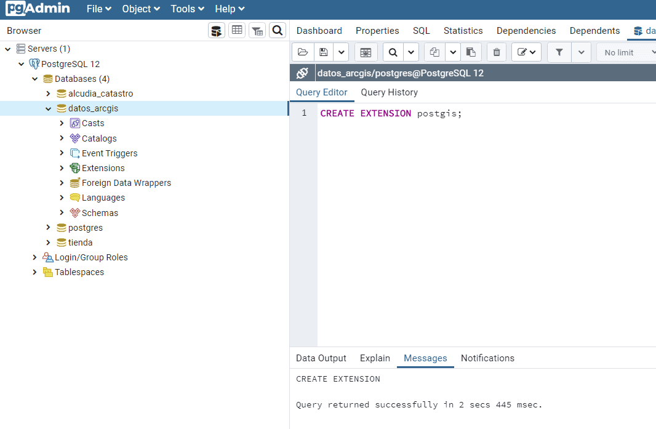Open the Edit options dropdown
The image size is (656, 429).
click(526, 52)
